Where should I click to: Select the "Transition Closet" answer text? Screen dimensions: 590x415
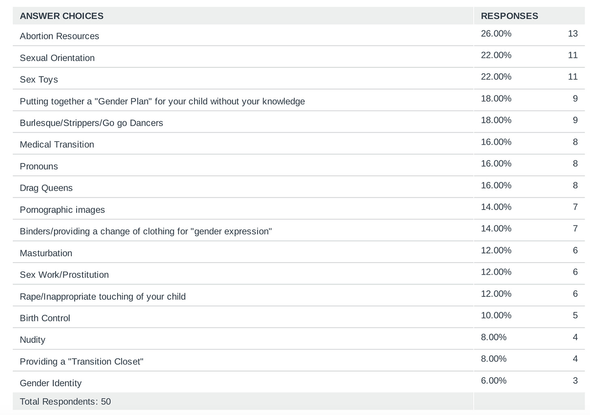tap(81, 362)
